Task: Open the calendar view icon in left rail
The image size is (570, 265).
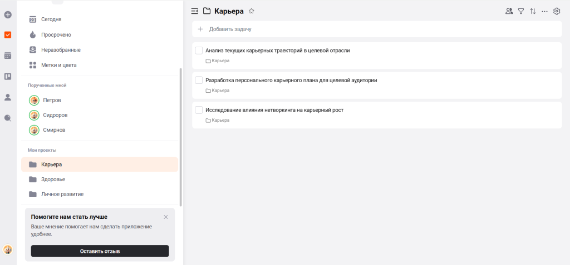Action: point(8,56)
